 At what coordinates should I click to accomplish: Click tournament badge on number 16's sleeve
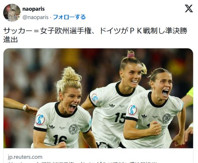coord(40,120)
